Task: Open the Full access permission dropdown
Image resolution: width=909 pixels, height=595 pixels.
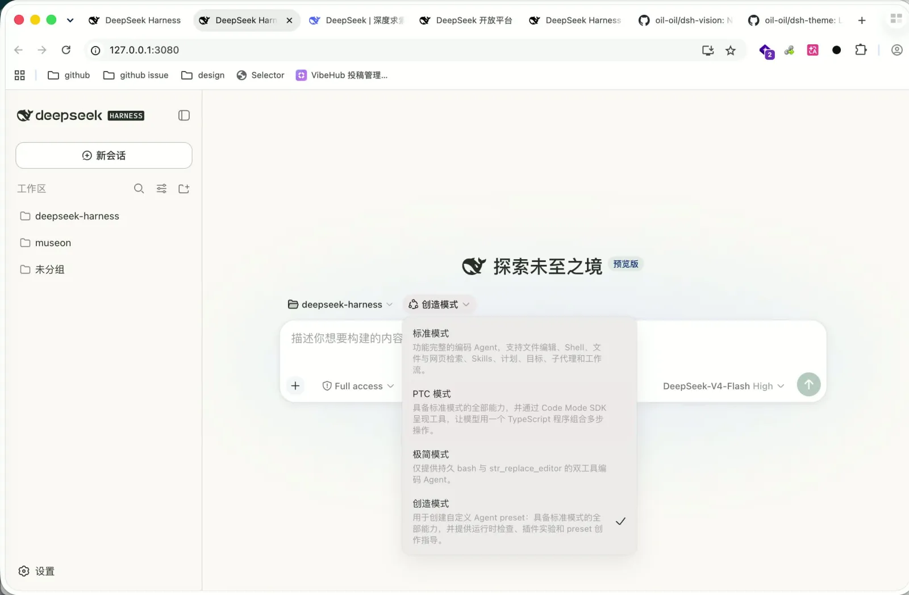Action: (358, 386)
